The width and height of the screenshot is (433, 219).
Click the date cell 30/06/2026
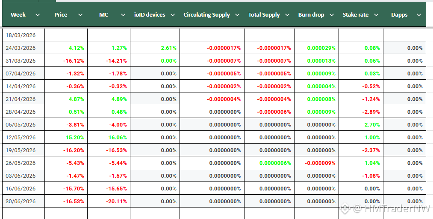24,202
